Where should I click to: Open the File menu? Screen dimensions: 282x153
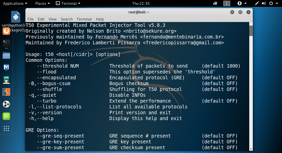point(30,19)
